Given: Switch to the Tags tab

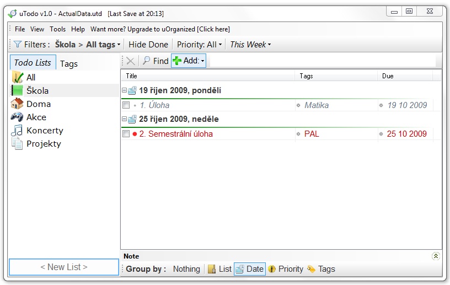Looking at the screenshot, I should tap(68, 63).
